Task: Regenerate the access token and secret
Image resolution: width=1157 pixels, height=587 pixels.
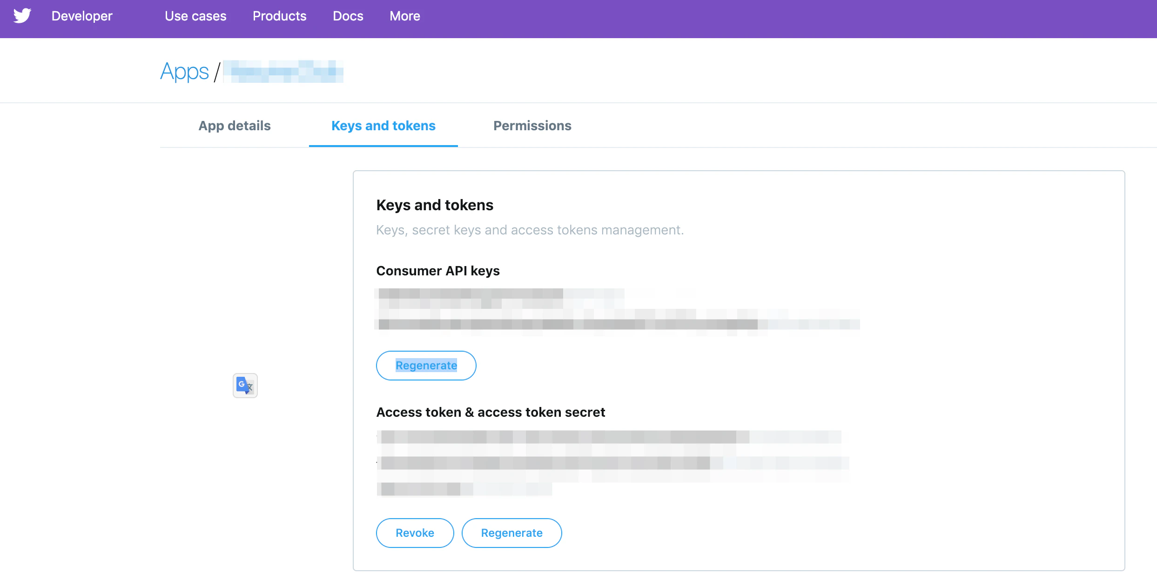Action: (512, 533)
